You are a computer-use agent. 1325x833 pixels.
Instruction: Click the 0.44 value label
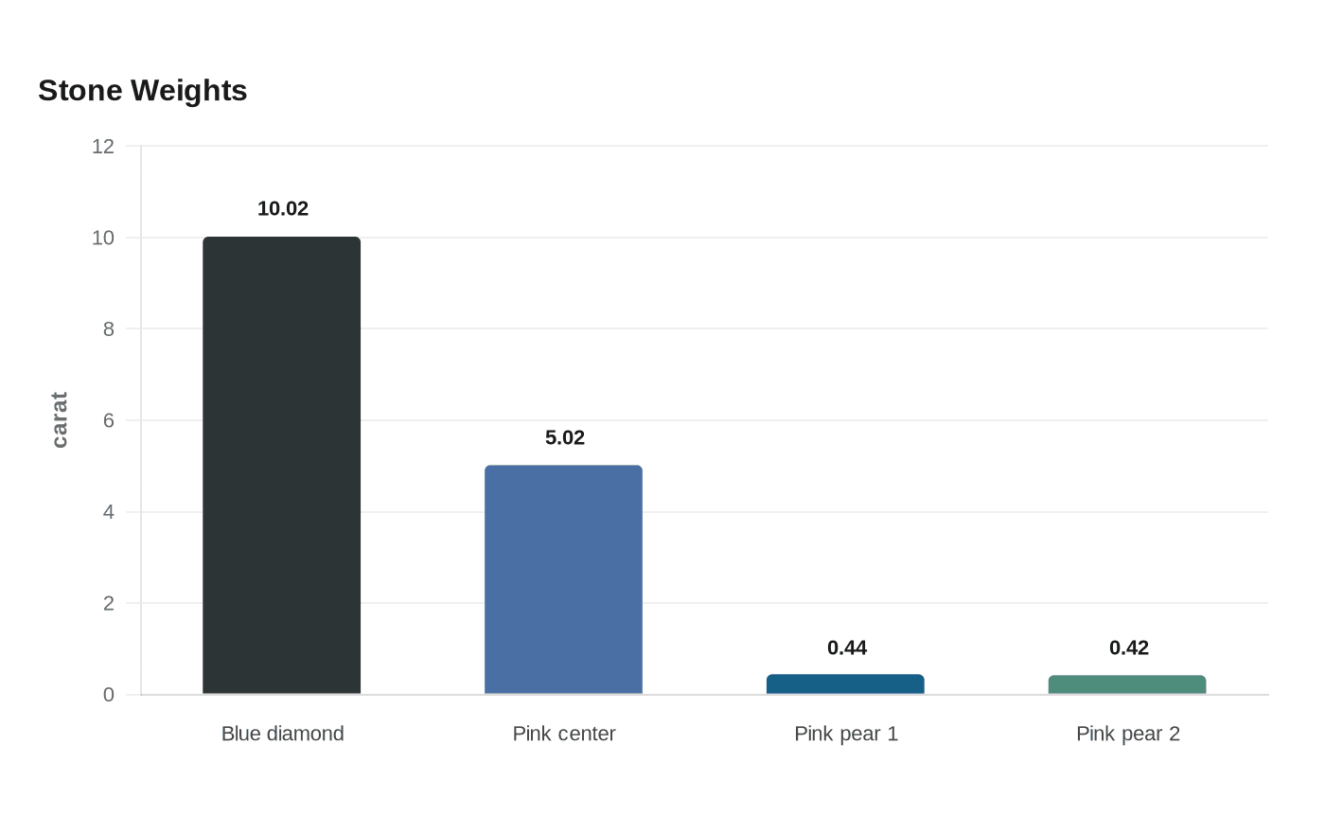point(847,647)
